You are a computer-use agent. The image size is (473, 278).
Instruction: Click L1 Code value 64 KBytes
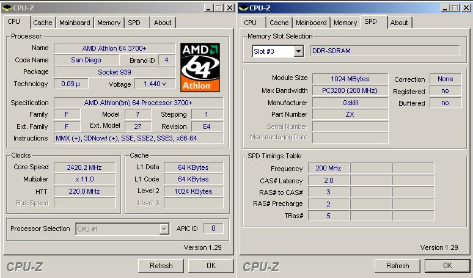pyautogui.click(x=193, y=179)
